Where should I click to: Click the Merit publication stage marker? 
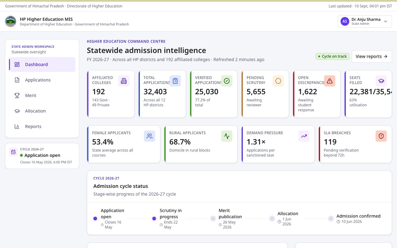click(213, 219)
